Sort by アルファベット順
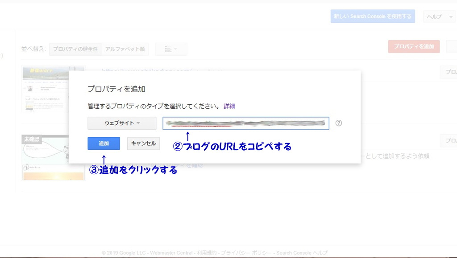Viewport: 457px width, 258px height. 125,49
